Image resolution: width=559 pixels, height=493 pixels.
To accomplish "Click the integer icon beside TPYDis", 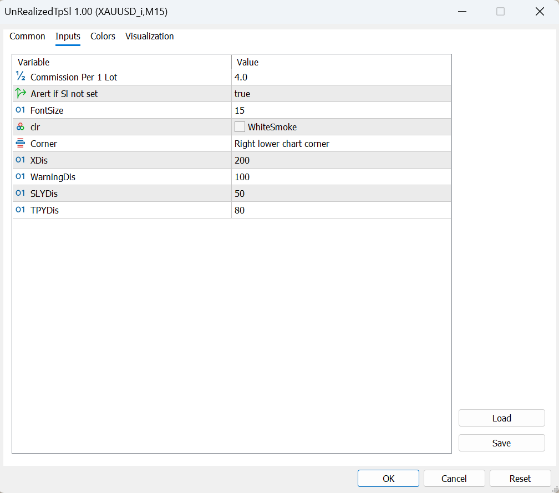I will (x=21, y=210).
